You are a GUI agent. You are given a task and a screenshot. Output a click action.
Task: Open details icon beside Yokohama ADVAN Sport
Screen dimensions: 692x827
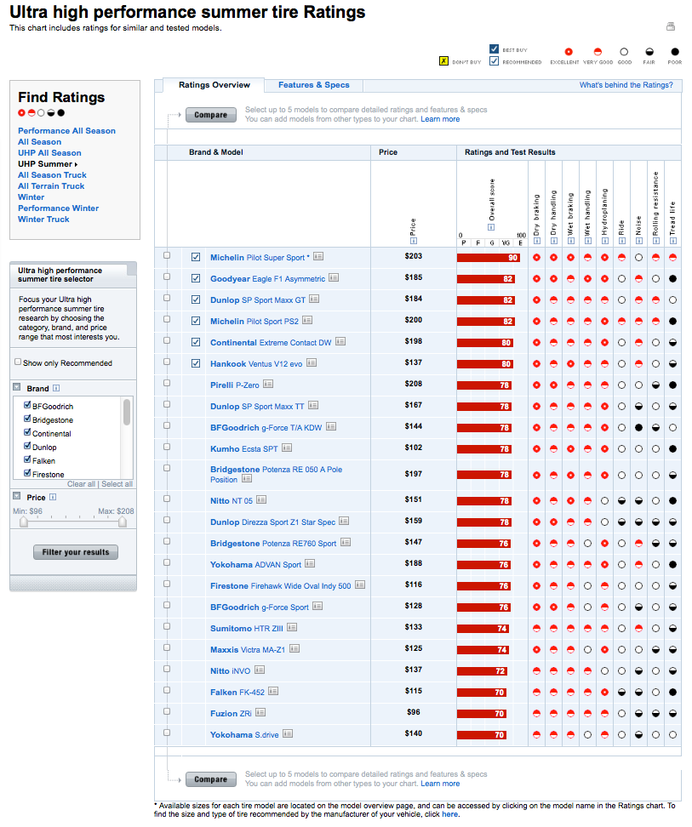pyautogui.click(x=310, y=563)
